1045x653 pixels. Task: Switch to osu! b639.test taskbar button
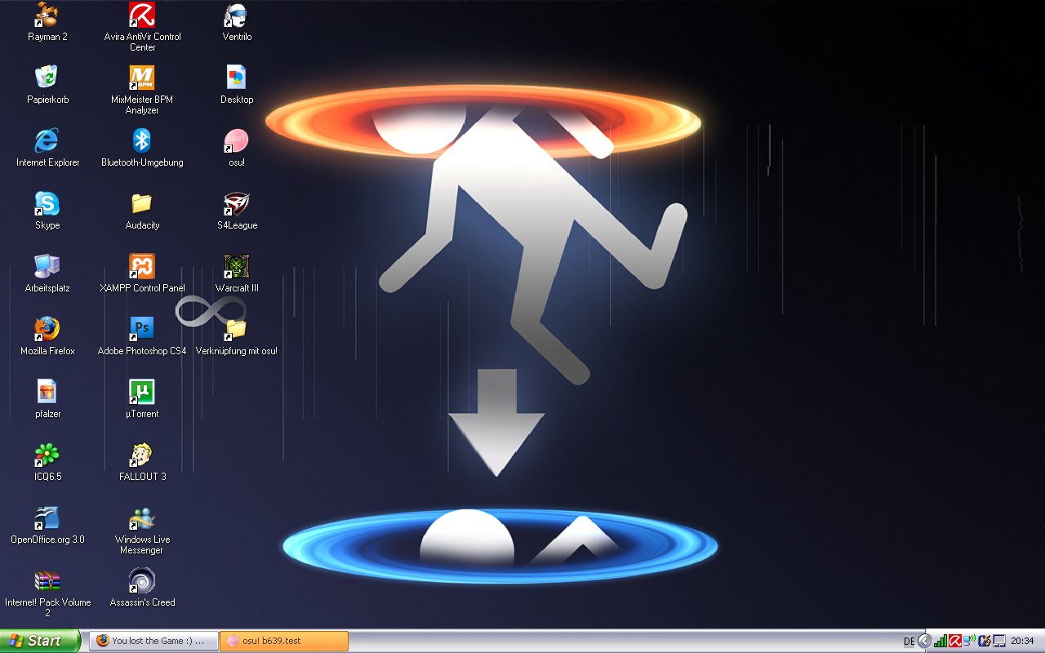[x=284, y=641]
